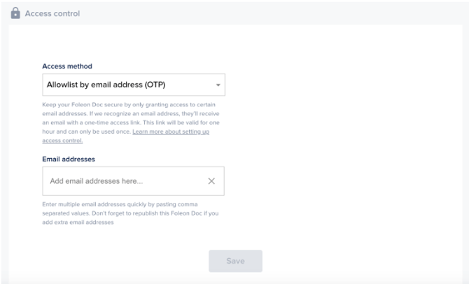Clear the email addresses field with X

[x=211, y=181]
